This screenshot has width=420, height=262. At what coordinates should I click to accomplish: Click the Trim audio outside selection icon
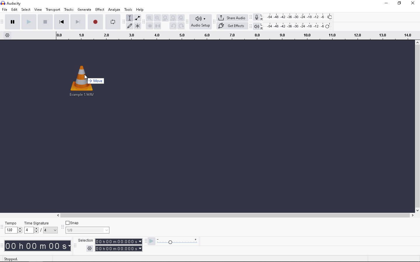(x=150, y=26)
